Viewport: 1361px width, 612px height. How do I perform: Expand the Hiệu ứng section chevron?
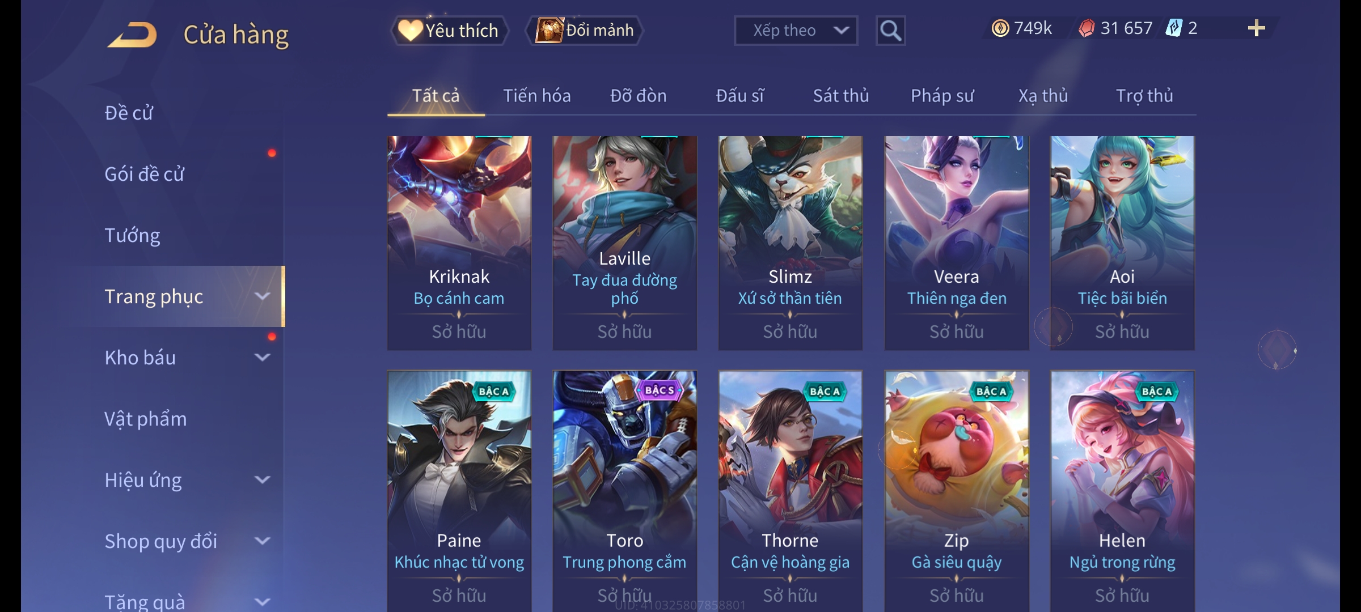pyautogui.click(x=262, y=480)
